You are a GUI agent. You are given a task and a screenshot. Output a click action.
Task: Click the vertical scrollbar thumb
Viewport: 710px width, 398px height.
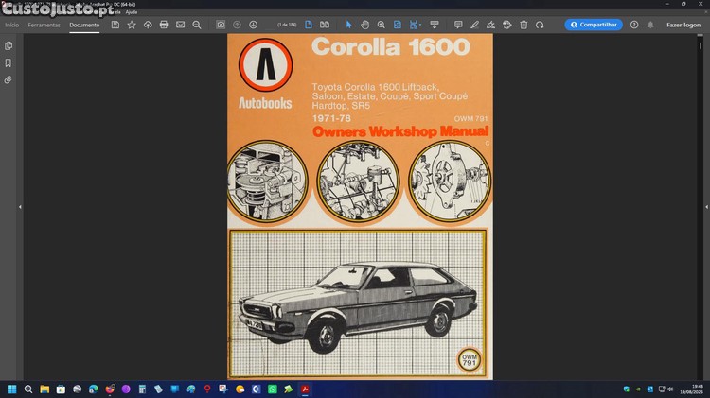700,45
